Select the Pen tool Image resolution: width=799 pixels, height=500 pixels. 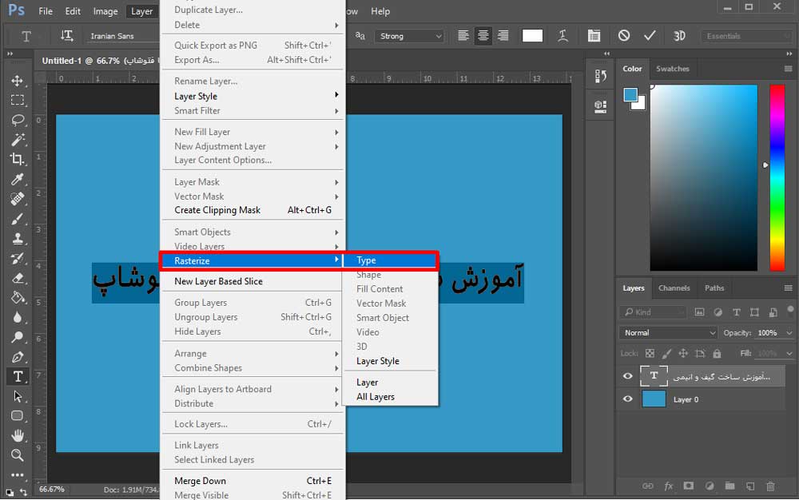pyautogui.click(x=18, y=357)
